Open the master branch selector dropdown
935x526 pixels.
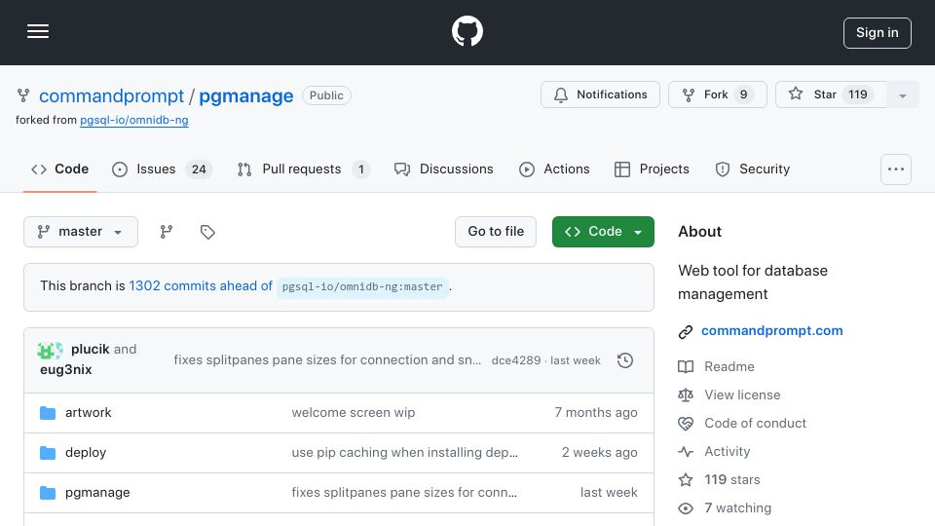point(81,232)
